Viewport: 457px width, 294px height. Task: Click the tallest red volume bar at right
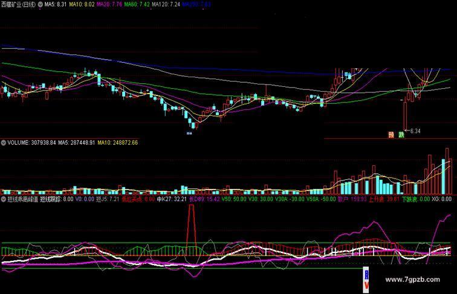coord(447,171)
